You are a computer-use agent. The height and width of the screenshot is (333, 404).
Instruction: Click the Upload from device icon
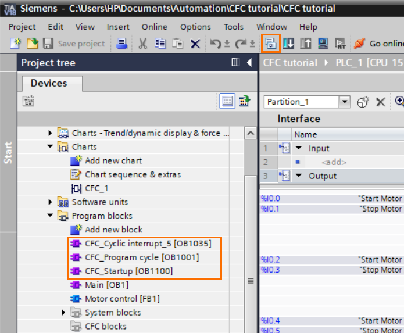[x=306, y=44]
